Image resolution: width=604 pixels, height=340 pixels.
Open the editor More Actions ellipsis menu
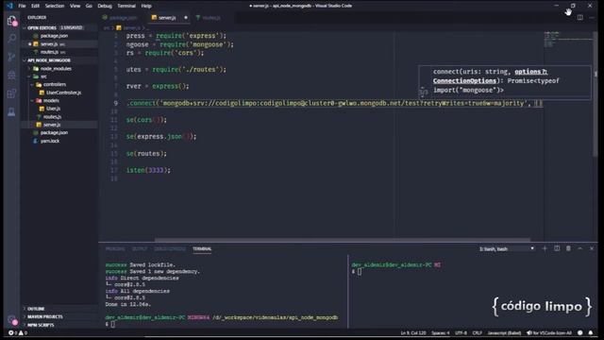592,17
